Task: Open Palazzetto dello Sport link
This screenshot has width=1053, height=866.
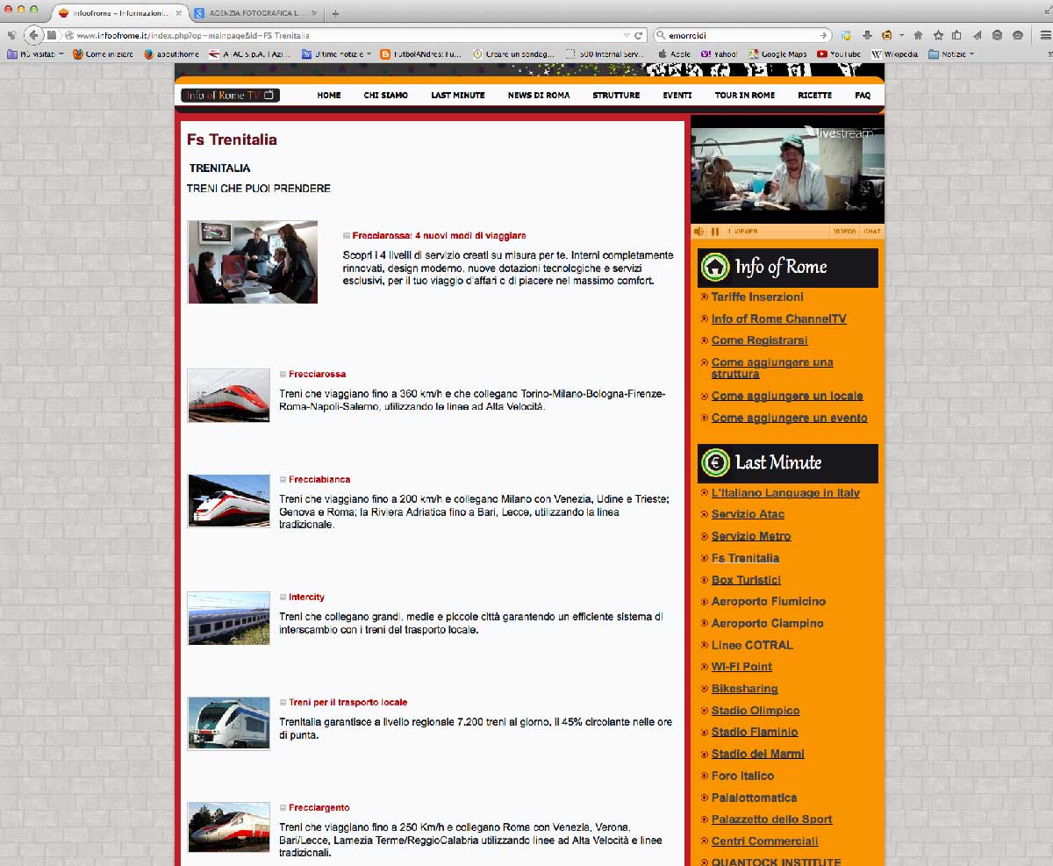Action: (x=772, y=819)
